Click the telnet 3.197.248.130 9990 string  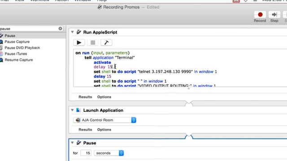click(165, 72)
